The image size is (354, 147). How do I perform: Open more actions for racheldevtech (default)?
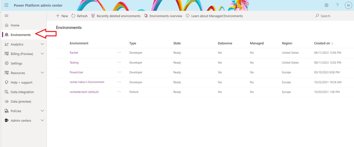pos(119,92)
